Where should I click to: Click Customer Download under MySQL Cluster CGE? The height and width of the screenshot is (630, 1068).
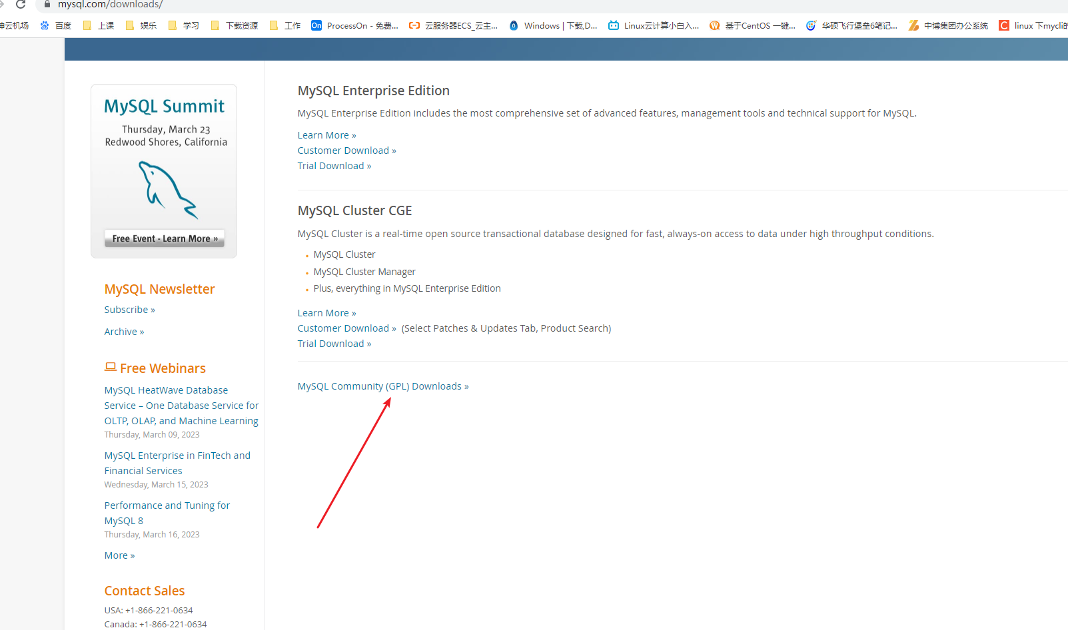(x=347, y=328)
